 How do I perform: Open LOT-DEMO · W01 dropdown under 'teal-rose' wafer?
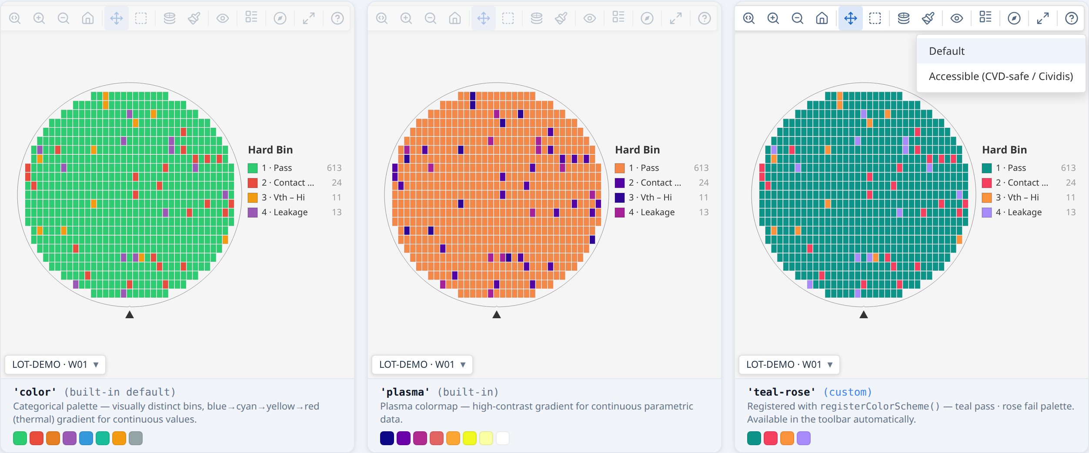click(x=789, y=364)
